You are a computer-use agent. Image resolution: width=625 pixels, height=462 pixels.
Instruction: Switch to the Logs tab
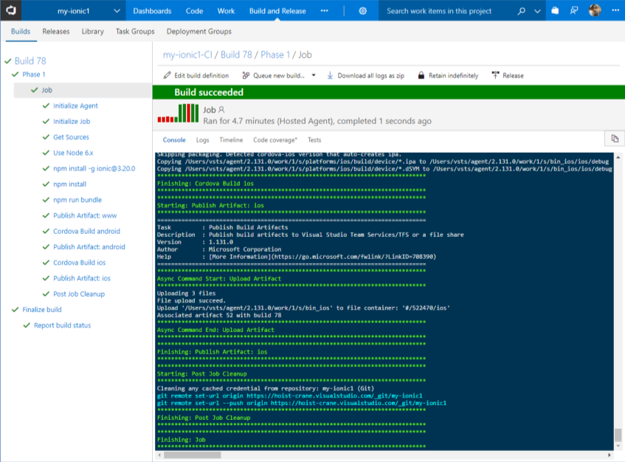click(x=202, y=140)
